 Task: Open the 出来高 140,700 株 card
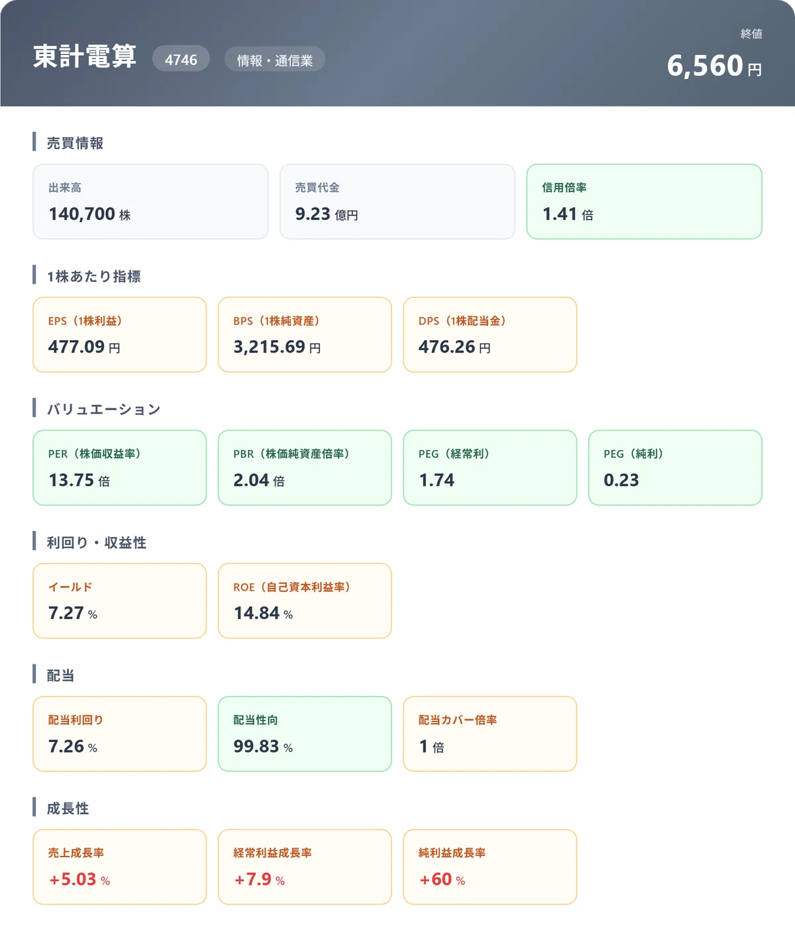tap(150, 202)
